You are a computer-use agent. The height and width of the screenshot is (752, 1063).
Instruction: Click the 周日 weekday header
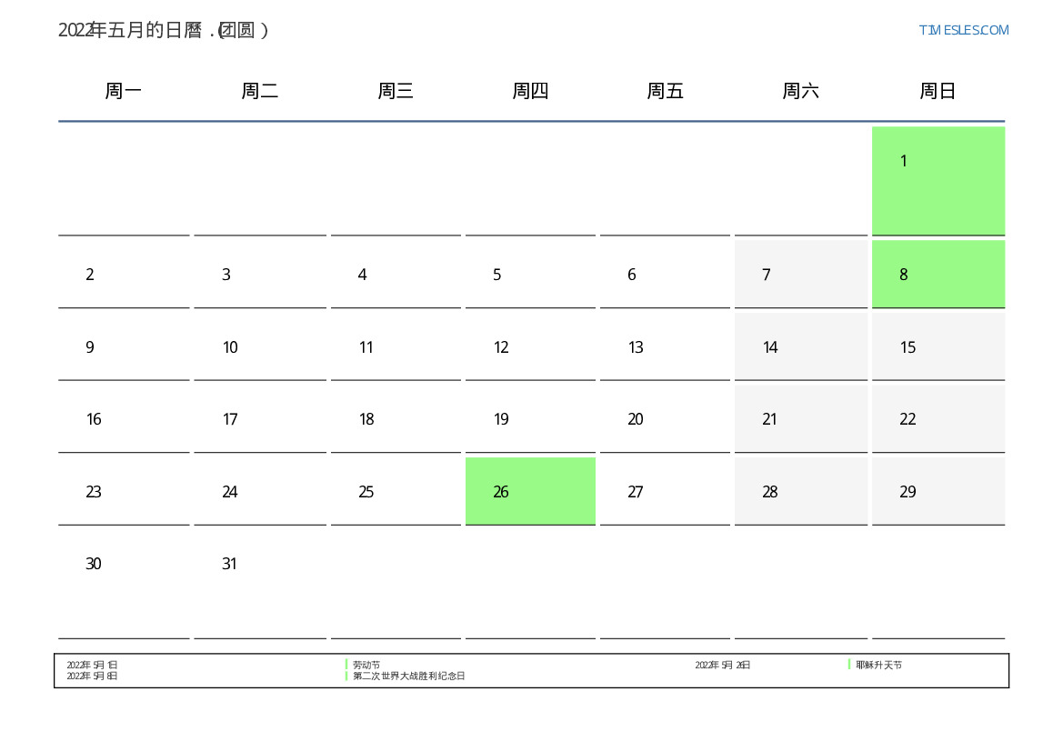click(938, 91)
